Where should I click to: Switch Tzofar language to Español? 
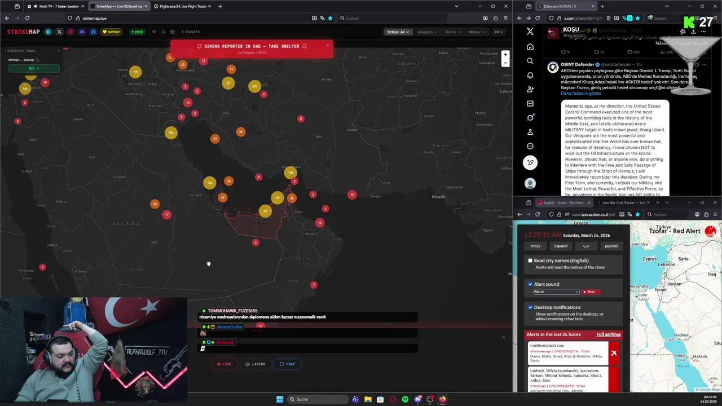[x=561, y=246]
